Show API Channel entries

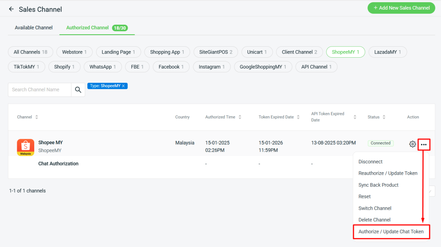tap(317, 67)
